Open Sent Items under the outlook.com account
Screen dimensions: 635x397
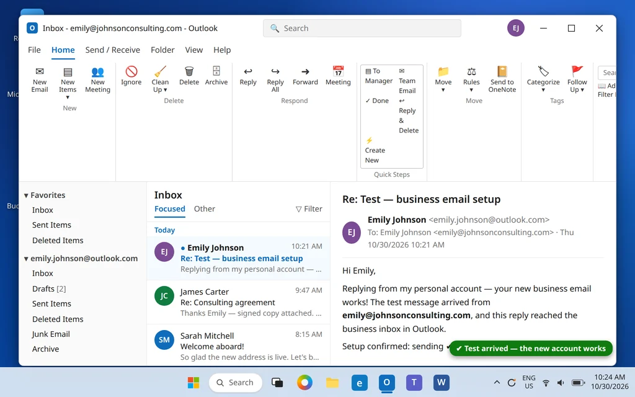tap(51, 303)
